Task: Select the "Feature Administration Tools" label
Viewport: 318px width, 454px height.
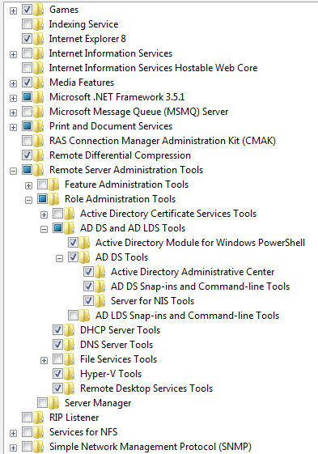Action: click(x=126, y=185)
